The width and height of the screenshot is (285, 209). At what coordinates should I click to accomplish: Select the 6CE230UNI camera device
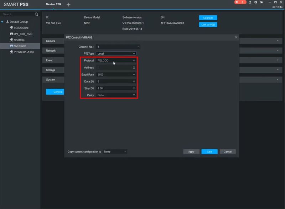point(21,27)
